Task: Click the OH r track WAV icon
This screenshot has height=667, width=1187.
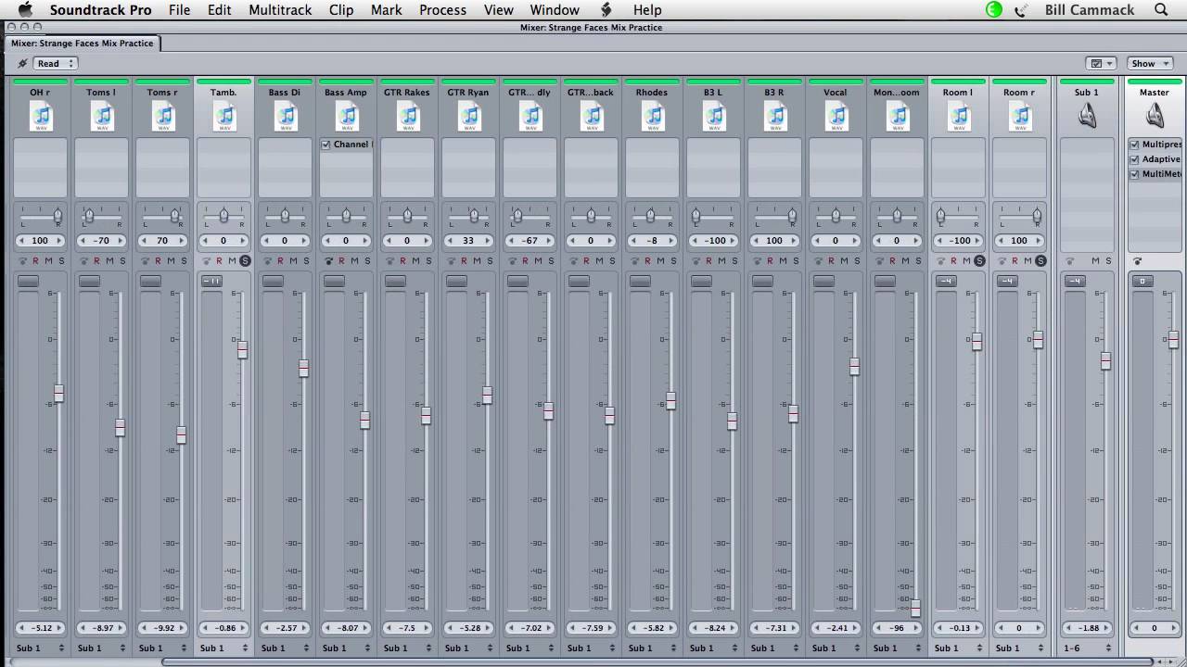Action: [41, 117]
